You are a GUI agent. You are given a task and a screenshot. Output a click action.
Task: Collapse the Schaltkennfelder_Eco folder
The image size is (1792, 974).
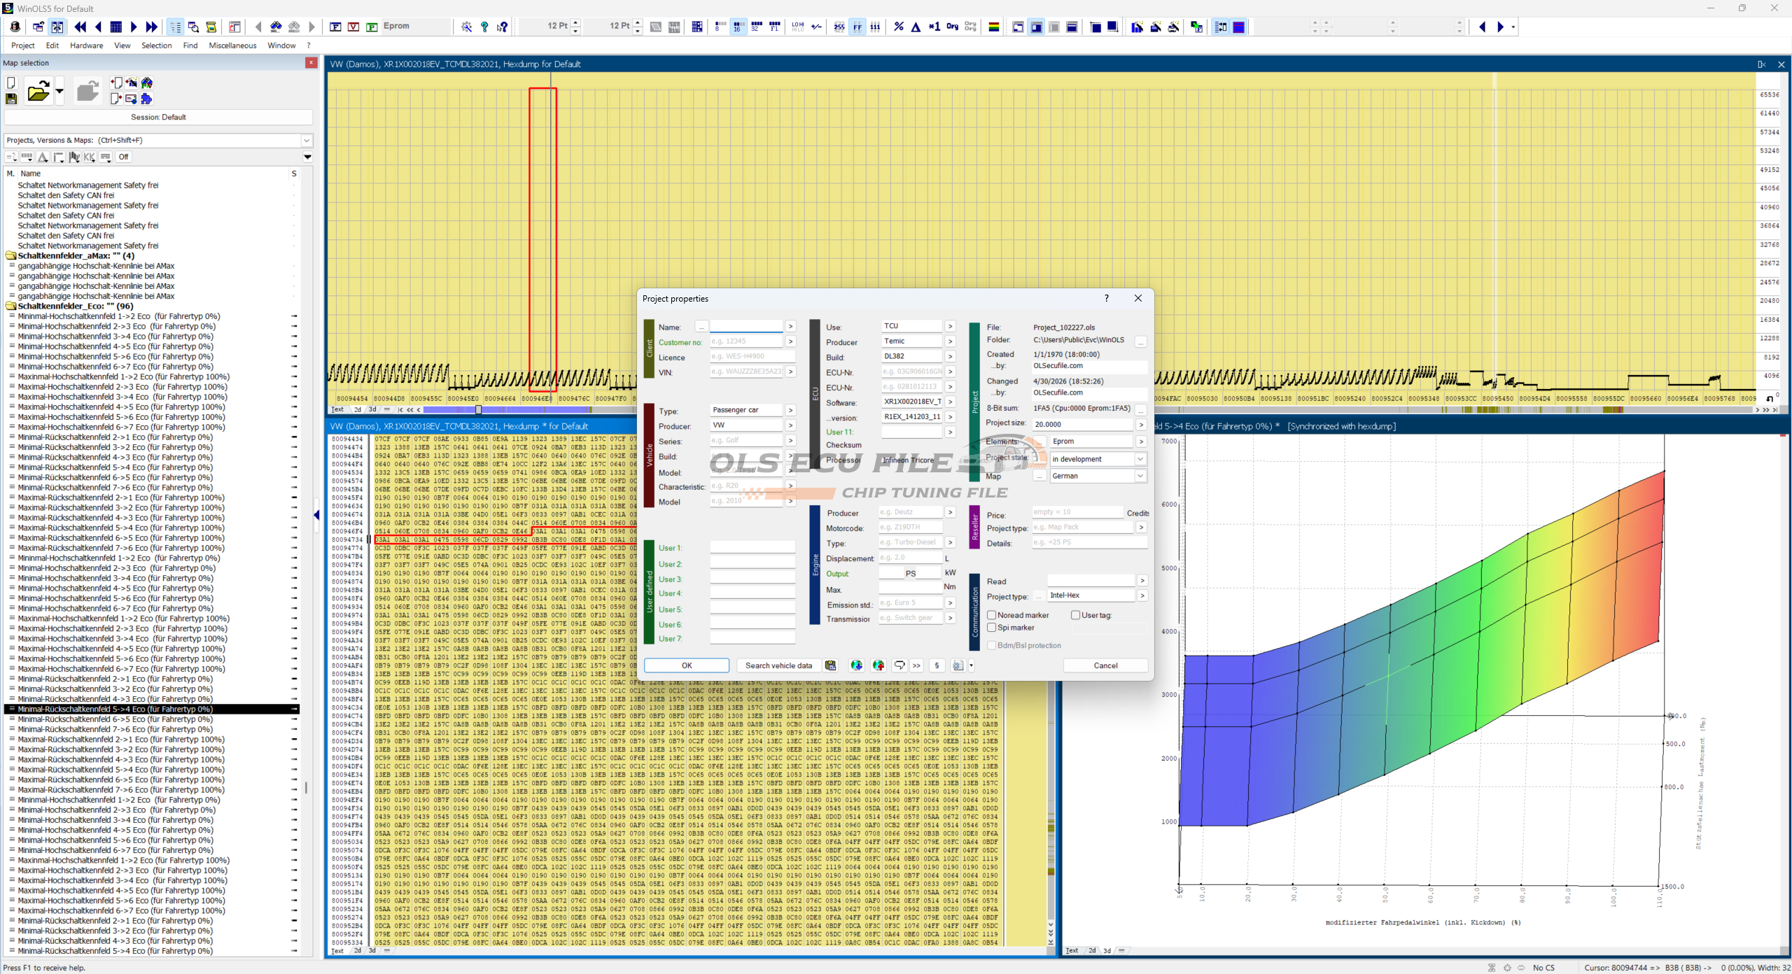pos(10,306)
